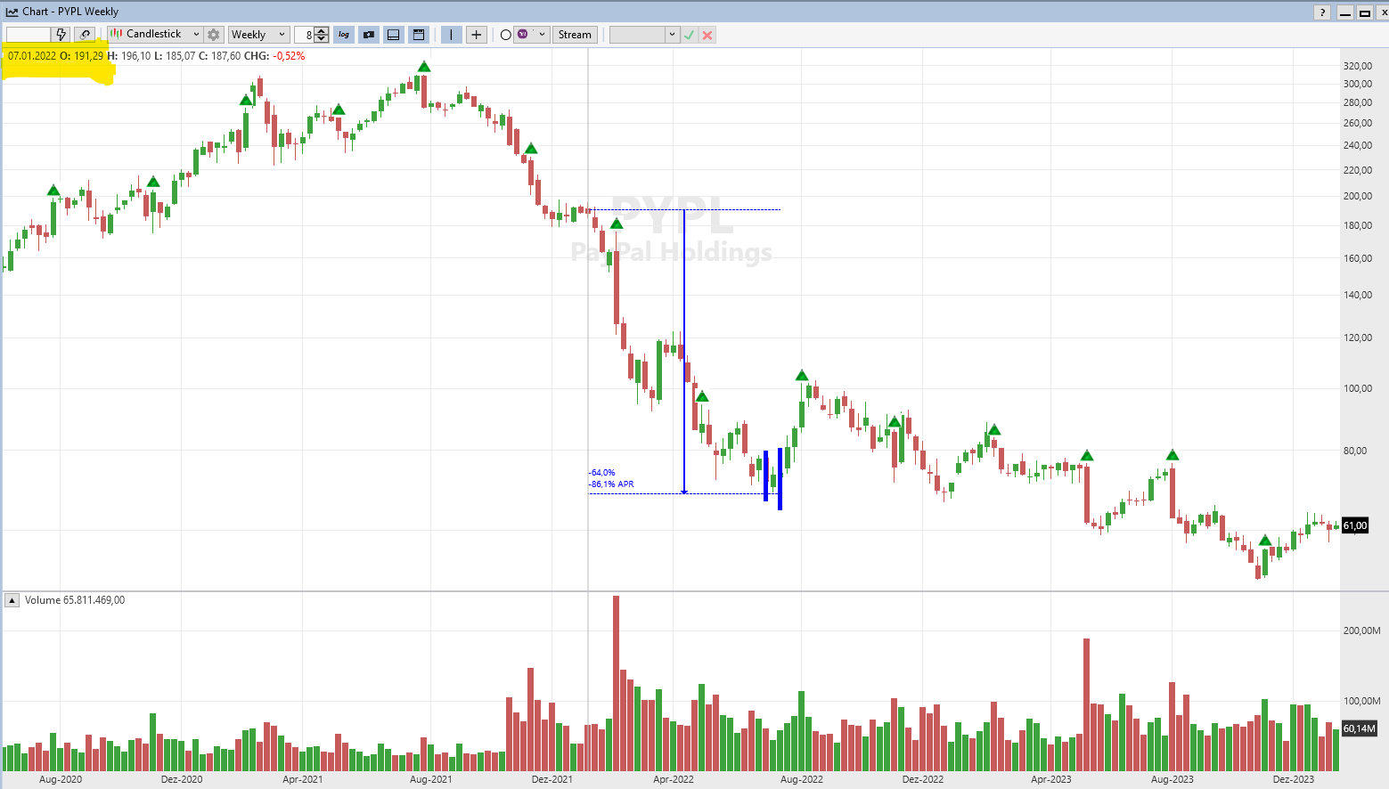
Task: Toggle the bottom pane layout button
Action: click(393, 35)
